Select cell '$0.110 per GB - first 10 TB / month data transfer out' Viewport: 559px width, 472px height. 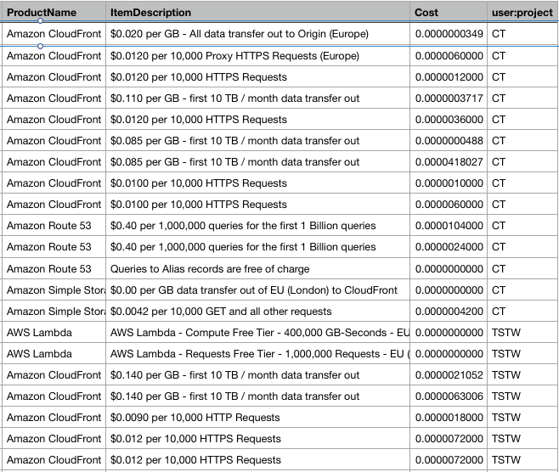pyautogui.click(x=257, y=98)
